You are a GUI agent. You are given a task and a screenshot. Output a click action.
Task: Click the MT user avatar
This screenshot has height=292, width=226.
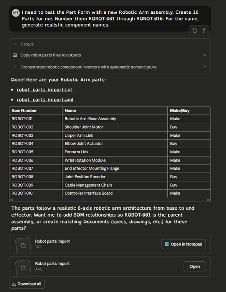click(16, 13)
